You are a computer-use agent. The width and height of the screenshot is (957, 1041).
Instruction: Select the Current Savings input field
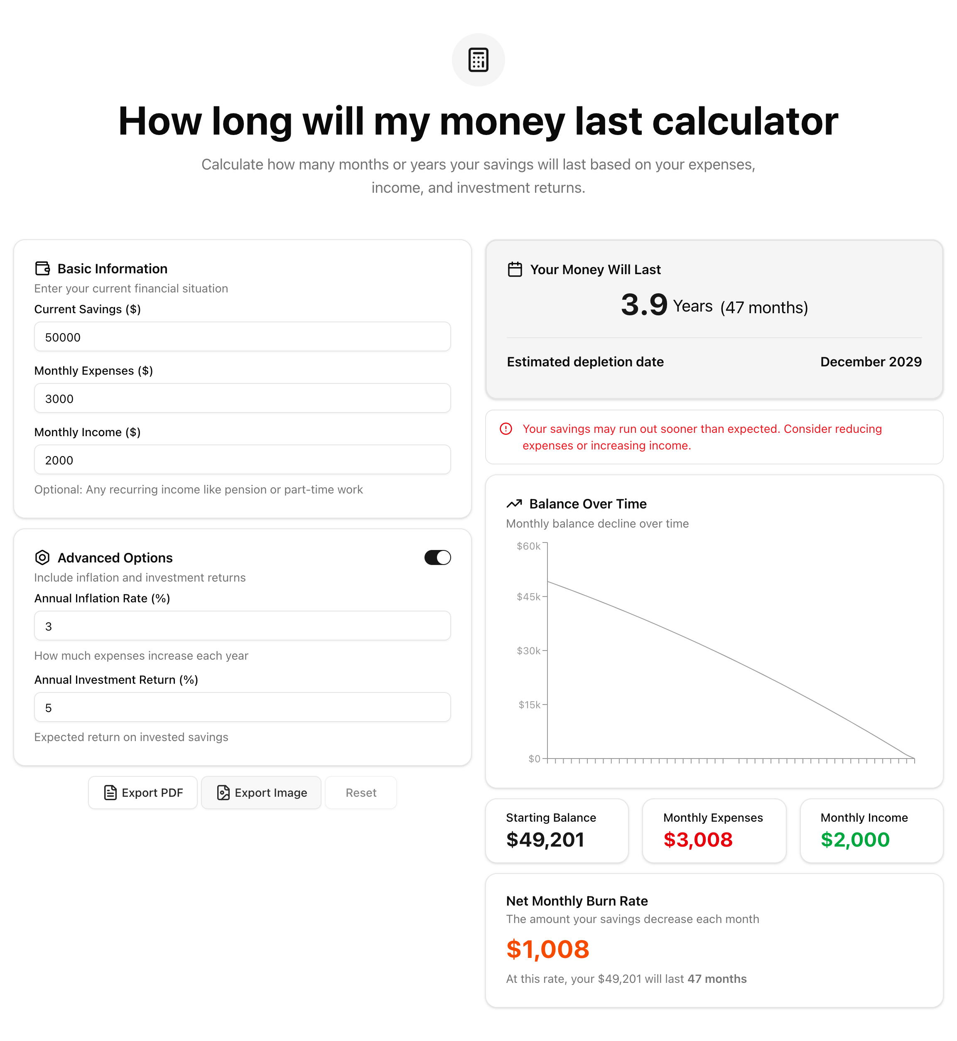[x=242, y=336]
